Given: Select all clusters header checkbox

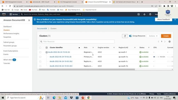Looking at the screenshot, I should 40,47.
